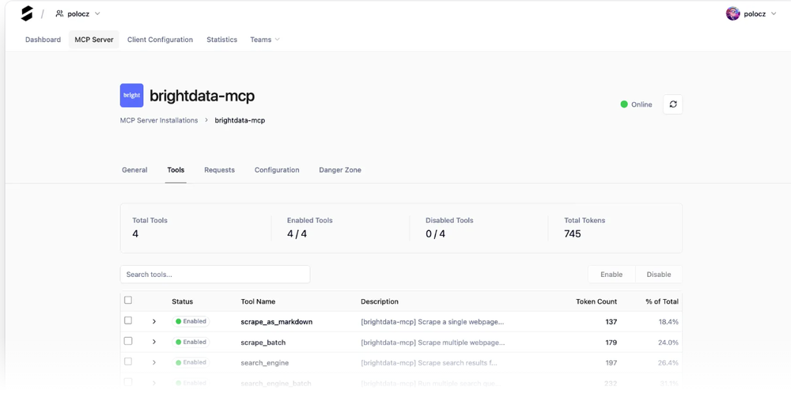
Task: Click the Total Tokens value 745
Action: [573, 234]
